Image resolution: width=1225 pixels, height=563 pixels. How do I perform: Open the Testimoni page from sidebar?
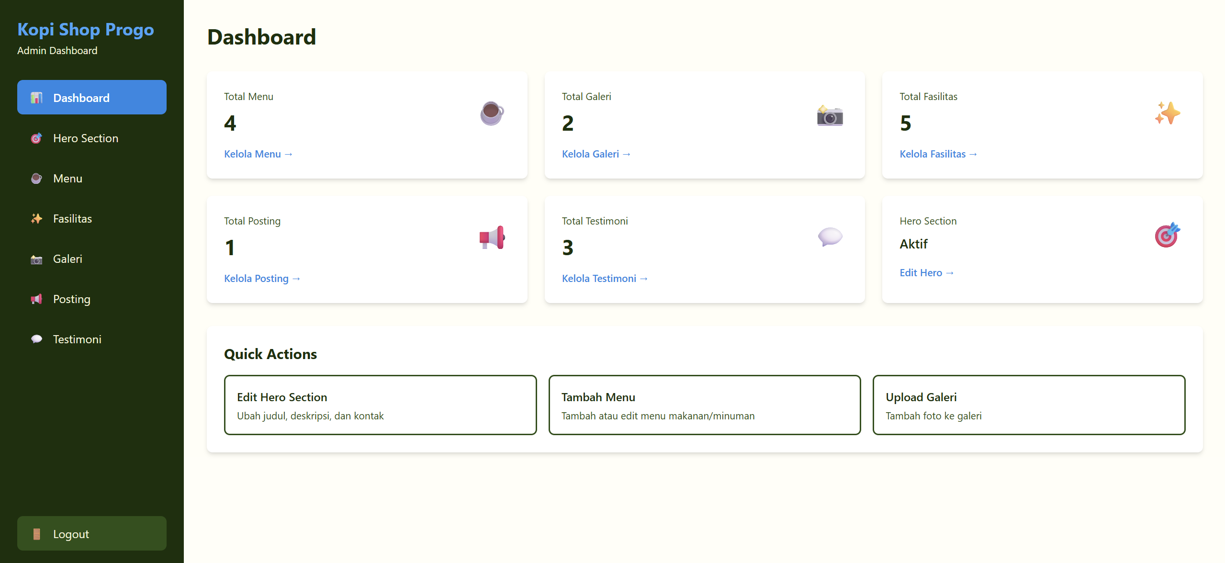[x=77, y=339]
